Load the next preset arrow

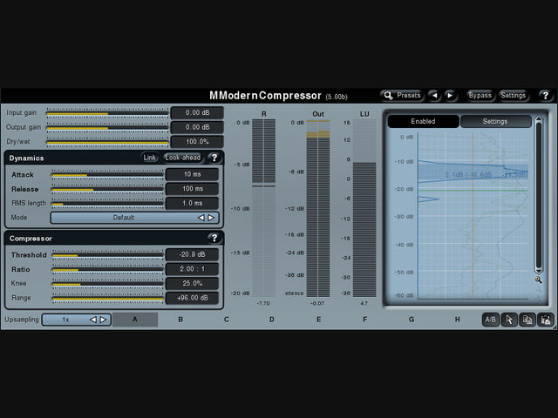pyautogui.click(x=450, y=95)
